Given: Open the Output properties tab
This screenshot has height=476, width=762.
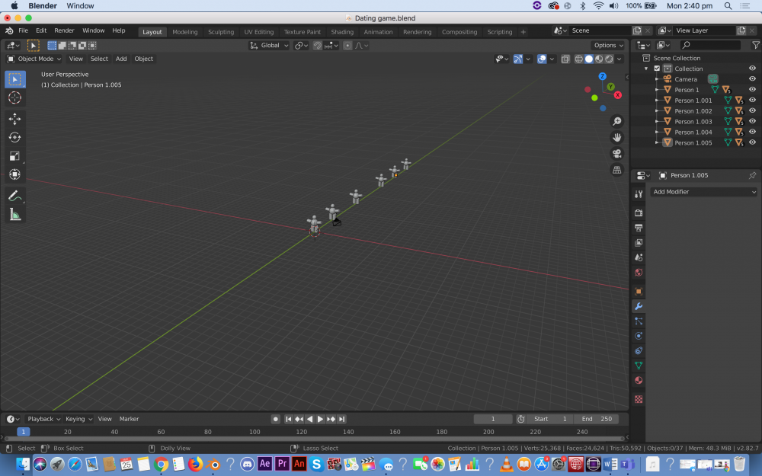Looking at the screenshot, I should point(639,228).
